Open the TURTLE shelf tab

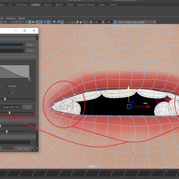[x=113, y=5]
